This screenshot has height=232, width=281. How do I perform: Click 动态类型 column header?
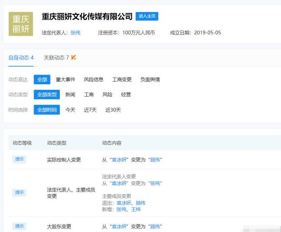56,143
